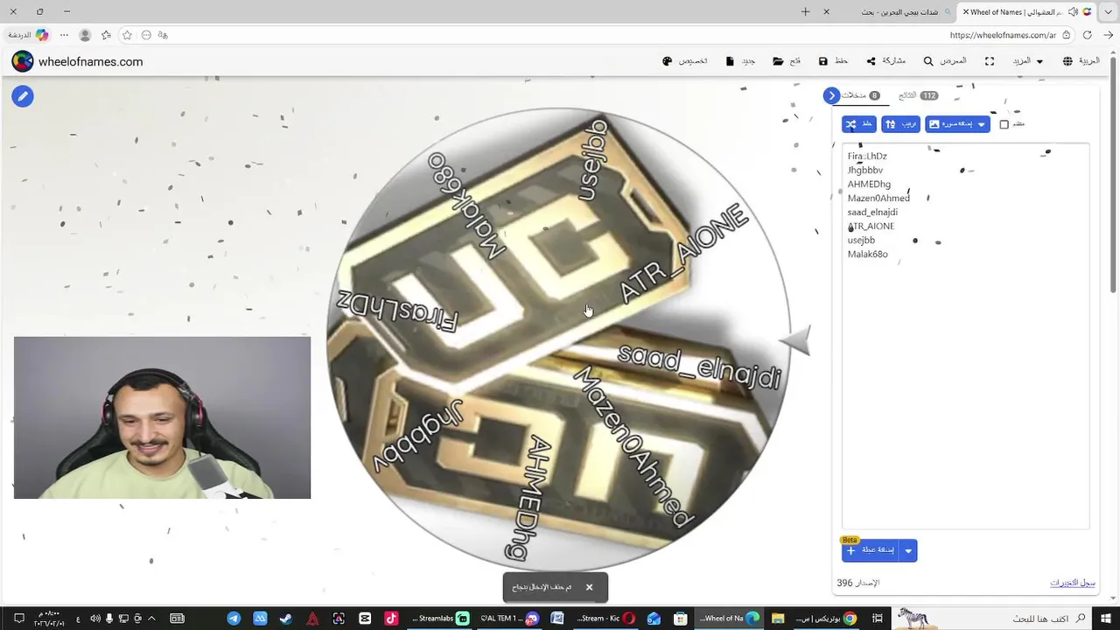Click the entry 'Jhgbbbv' in the list
The image size is (1120, 630).
865,171
